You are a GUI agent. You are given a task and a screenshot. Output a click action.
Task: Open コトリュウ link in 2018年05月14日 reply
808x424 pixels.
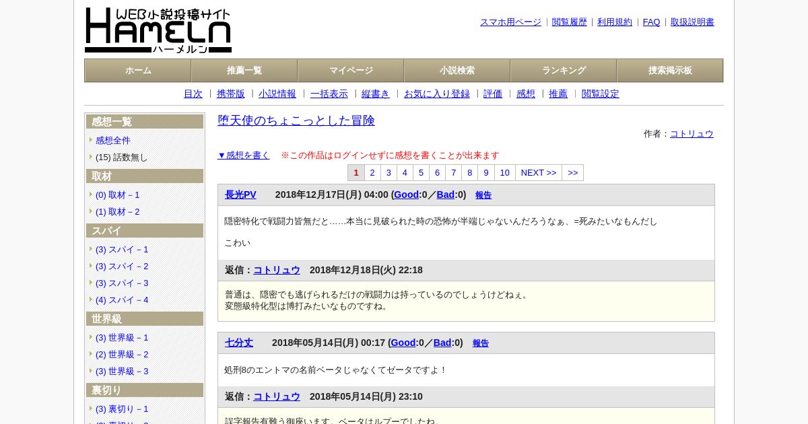(277, 396)
